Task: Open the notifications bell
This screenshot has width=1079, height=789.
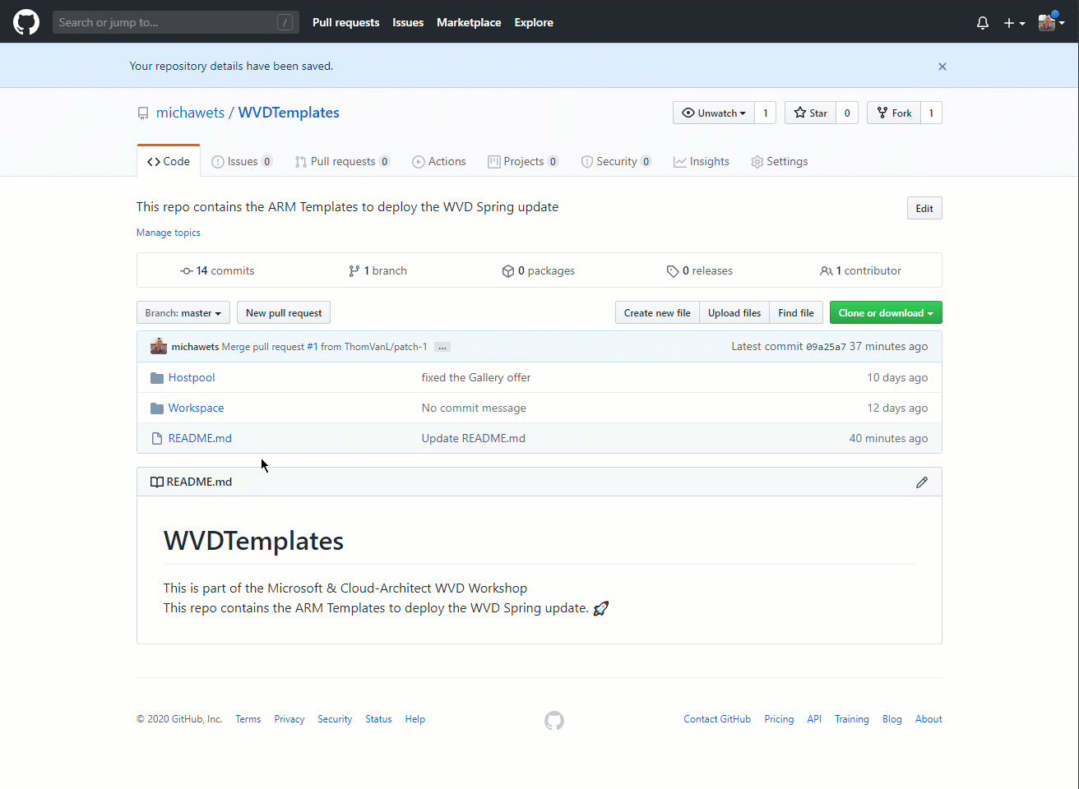Action: 982,23
